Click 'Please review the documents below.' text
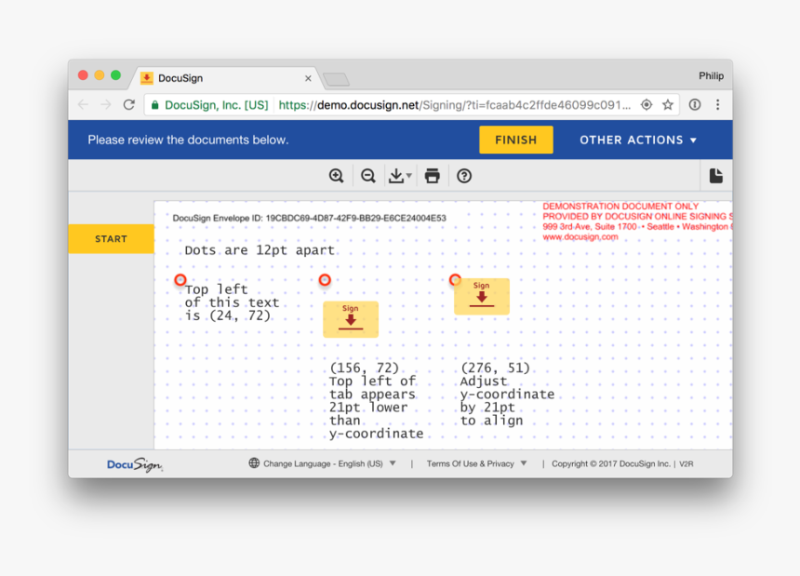Screen dimensions: 800x576 188,140
